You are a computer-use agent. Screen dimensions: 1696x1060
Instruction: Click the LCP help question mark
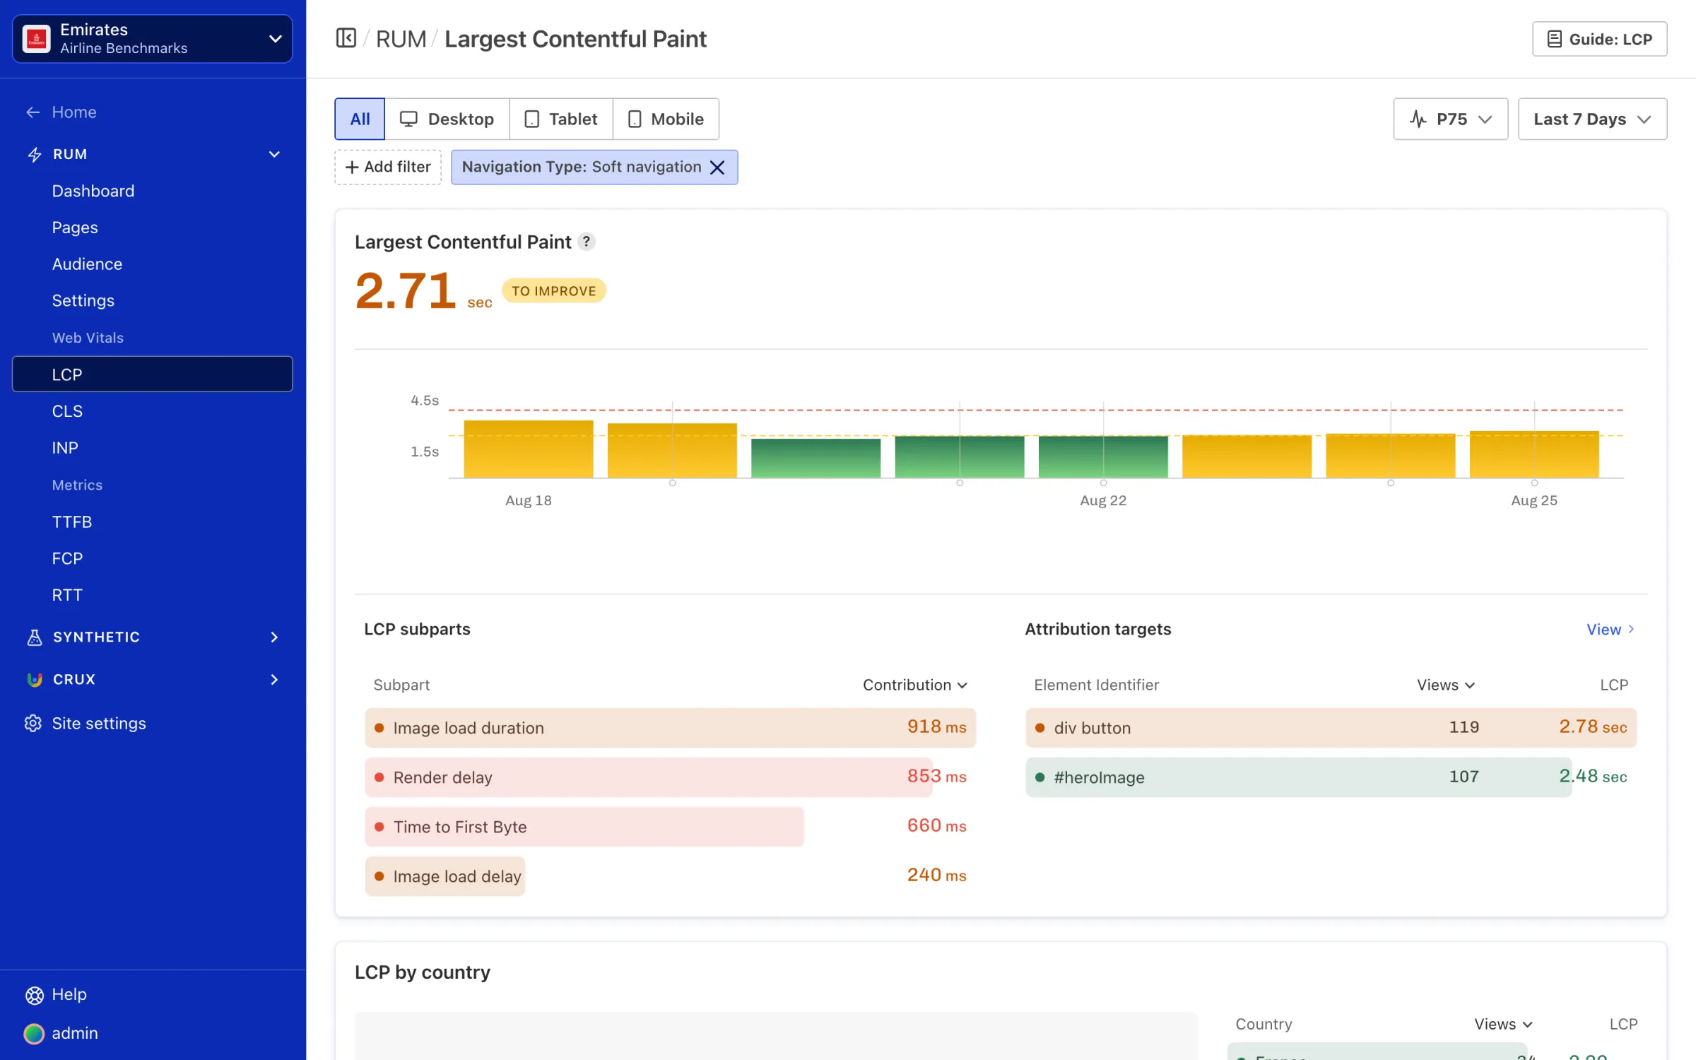586,242
